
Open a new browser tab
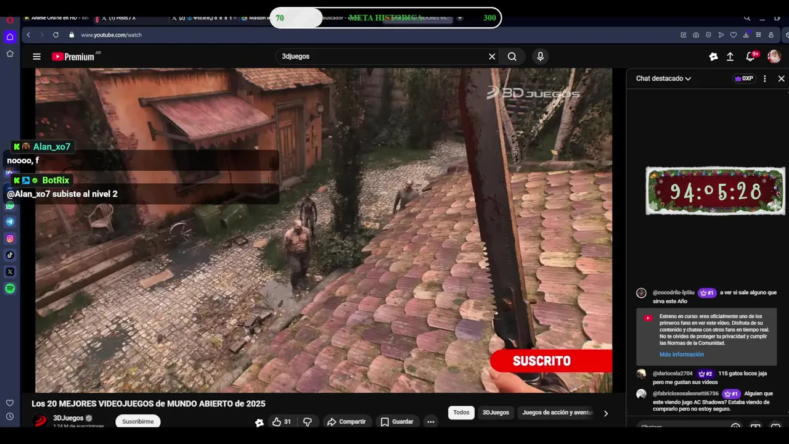[x=460, y=18]
